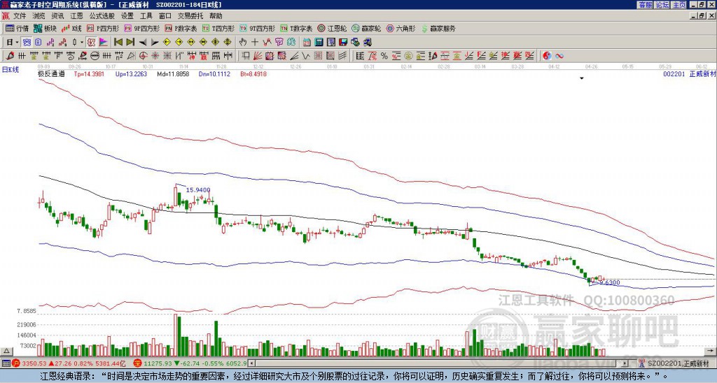Launch the 赢家轮 tool
Screen dimensions: 717x383
click(x=366, y=28)
